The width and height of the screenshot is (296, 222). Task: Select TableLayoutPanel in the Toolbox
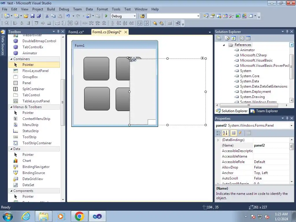tap(36, 101)
